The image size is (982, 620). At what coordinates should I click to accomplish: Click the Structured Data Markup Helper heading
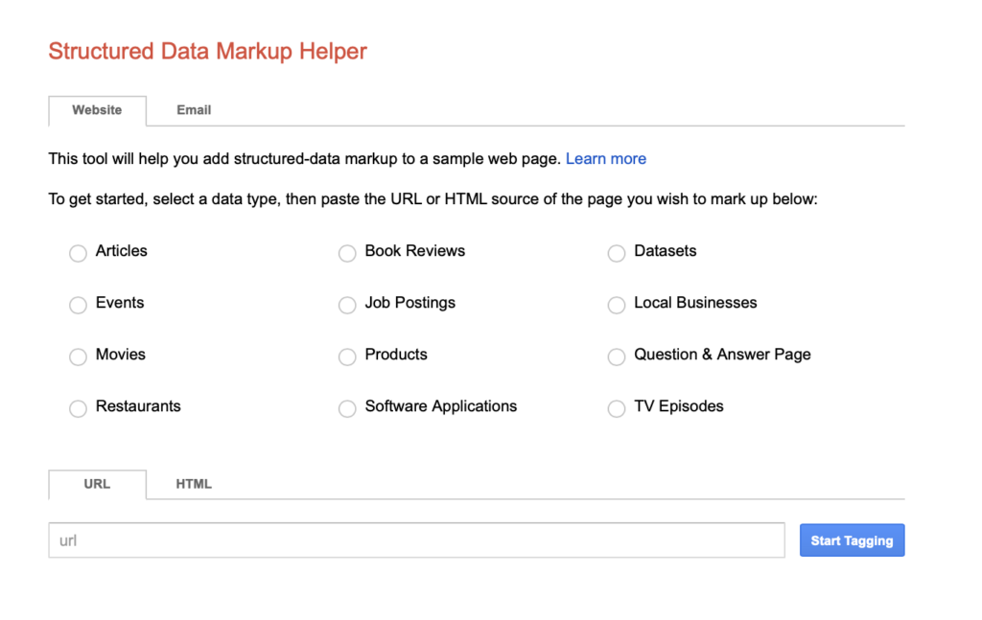(x=207, y=51)
